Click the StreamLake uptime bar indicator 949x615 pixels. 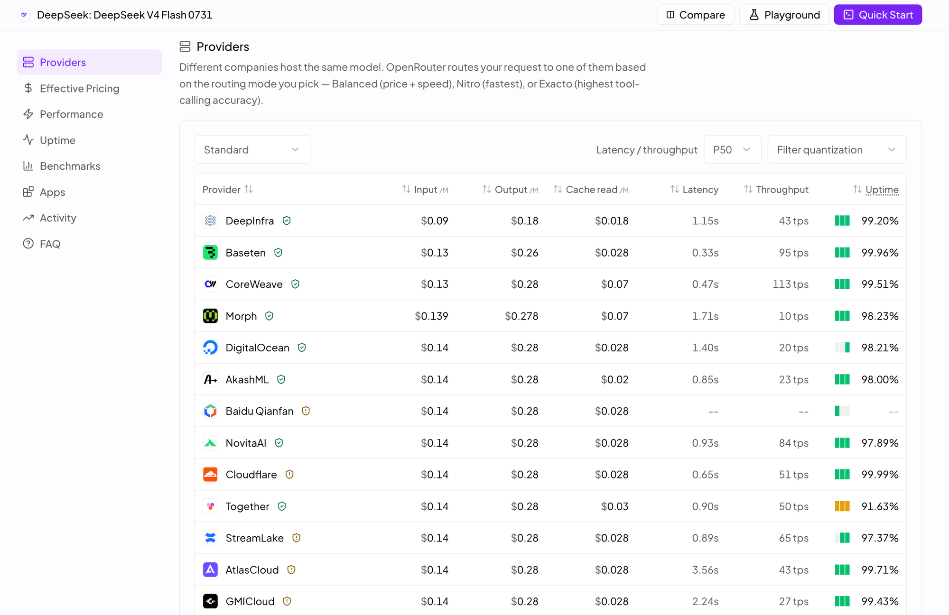coord(842,538)
